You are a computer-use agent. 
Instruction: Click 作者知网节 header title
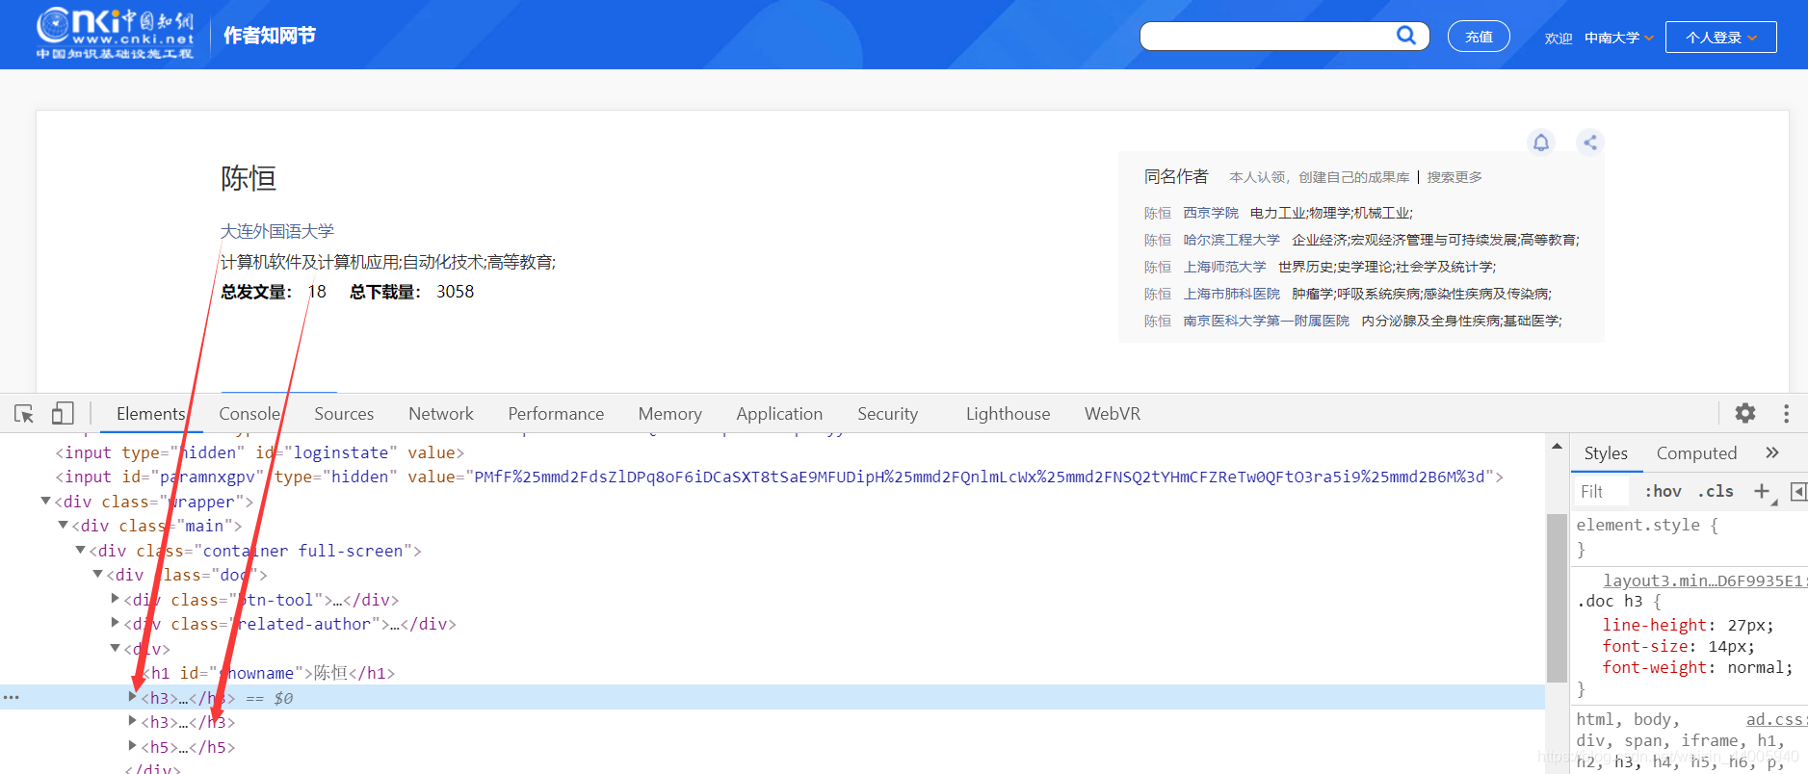[x=270, y=36]
